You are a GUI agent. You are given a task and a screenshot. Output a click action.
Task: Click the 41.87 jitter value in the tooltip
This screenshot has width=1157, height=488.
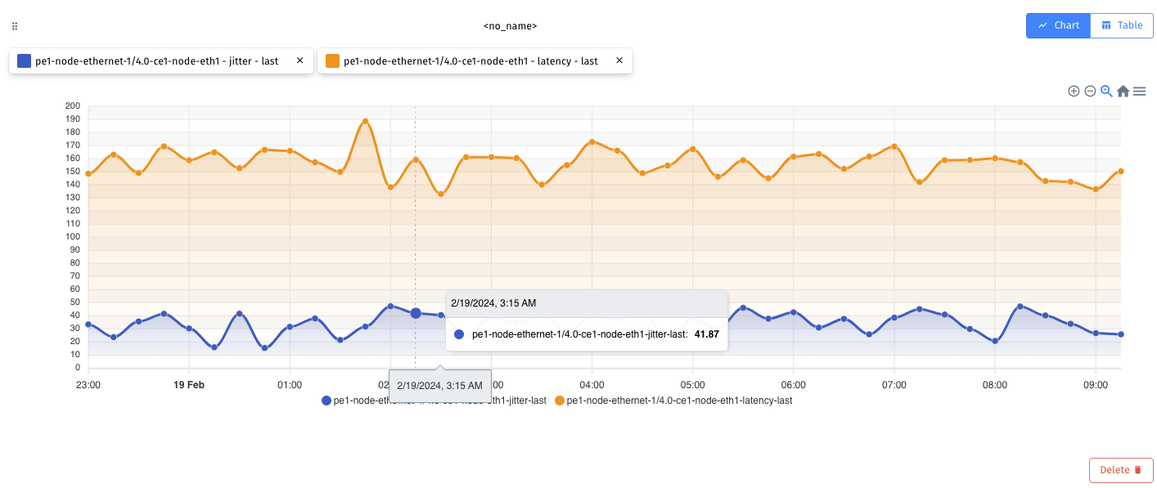[705, 334]
